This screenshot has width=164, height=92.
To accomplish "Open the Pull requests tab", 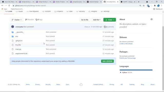I will coord(33,11).
